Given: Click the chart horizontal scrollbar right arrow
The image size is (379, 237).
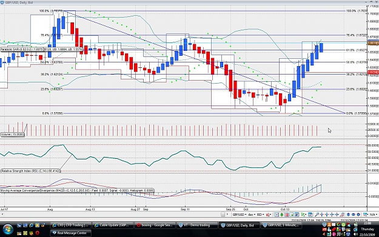Looking at the screenshot, I should pos(227,215).
